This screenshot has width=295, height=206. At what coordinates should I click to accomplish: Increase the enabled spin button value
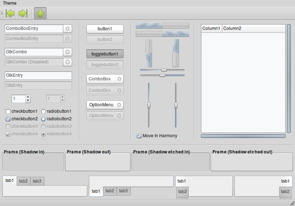[28, 97]
